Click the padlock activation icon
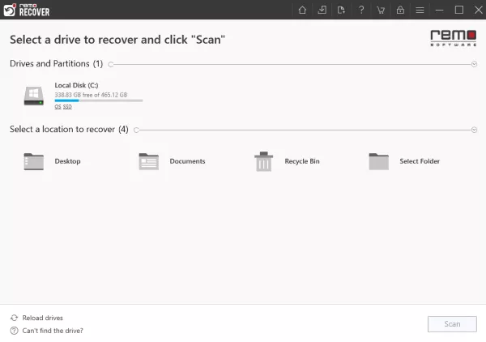486x342 pixels. coord(400,10)
